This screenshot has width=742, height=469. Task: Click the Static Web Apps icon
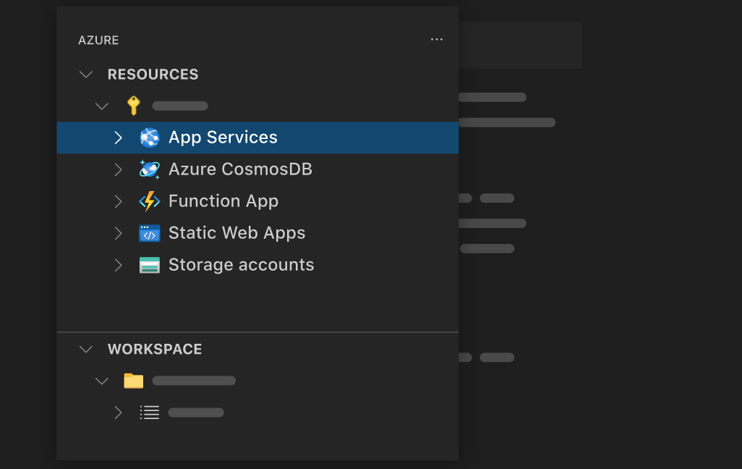pos(149,233)
